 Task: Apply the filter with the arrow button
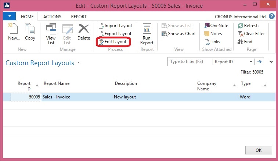click(259, 62)
